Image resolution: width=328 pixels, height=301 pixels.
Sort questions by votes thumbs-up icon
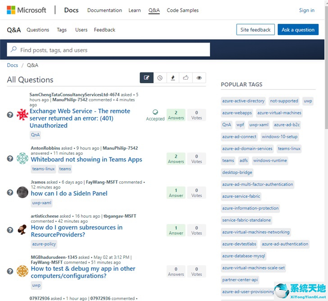point(186,78)
